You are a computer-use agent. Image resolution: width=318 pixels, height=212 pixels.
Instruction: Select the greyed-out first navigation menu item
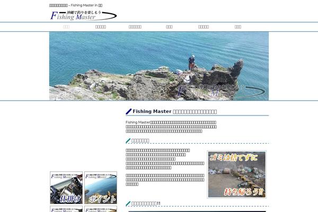tap(66, 26)
